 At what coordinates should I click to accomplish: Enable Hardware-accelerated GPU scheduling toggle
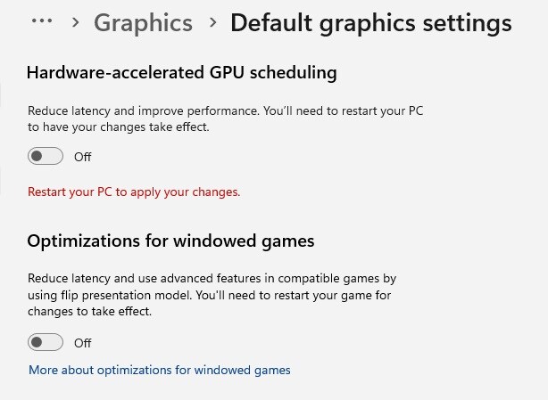(x=46, y=157)
